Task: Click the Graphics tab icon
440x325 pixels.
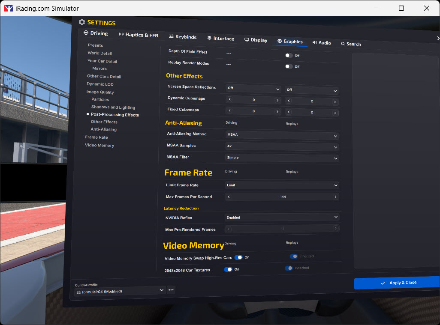Action: [280, 41]
